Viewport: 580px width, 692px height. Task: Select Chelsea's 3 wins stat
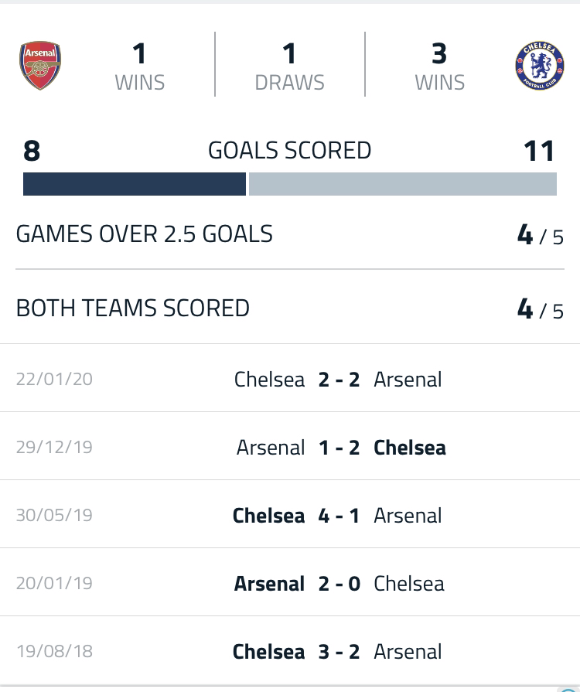439,66
